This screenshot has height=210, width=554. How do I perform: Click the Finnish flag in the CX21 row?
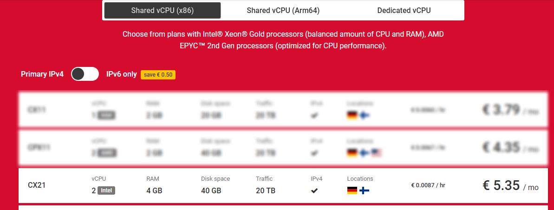[x=365, y=190]
